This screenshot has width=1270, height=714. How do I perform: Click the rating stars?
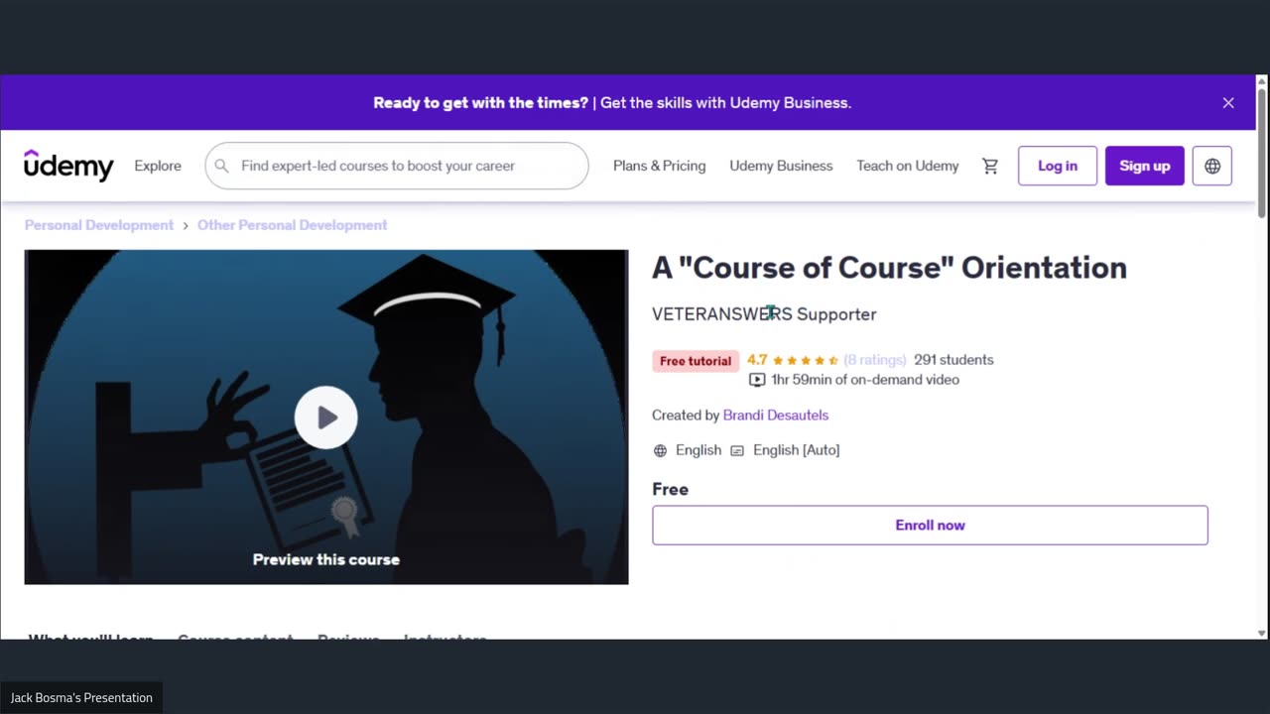click(x=806, y=360)
